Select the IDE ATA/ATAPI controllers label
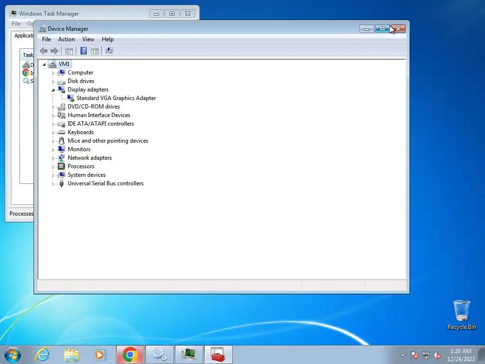This screenshot has width=485, height=364. pyautogui.click(x=101, y=124)
